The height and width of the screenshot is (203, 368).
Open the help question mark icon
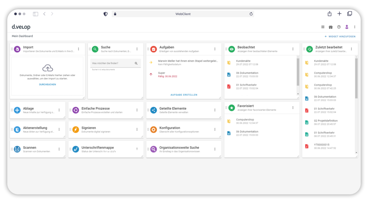tap(339, 27)
